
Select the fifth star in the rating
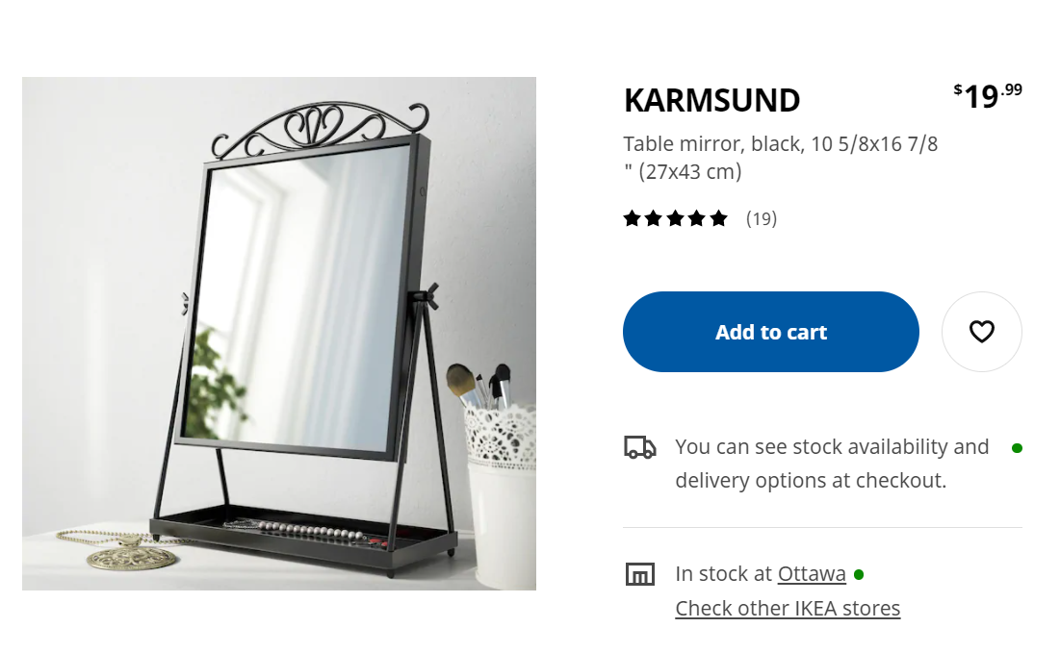point(718,218)
